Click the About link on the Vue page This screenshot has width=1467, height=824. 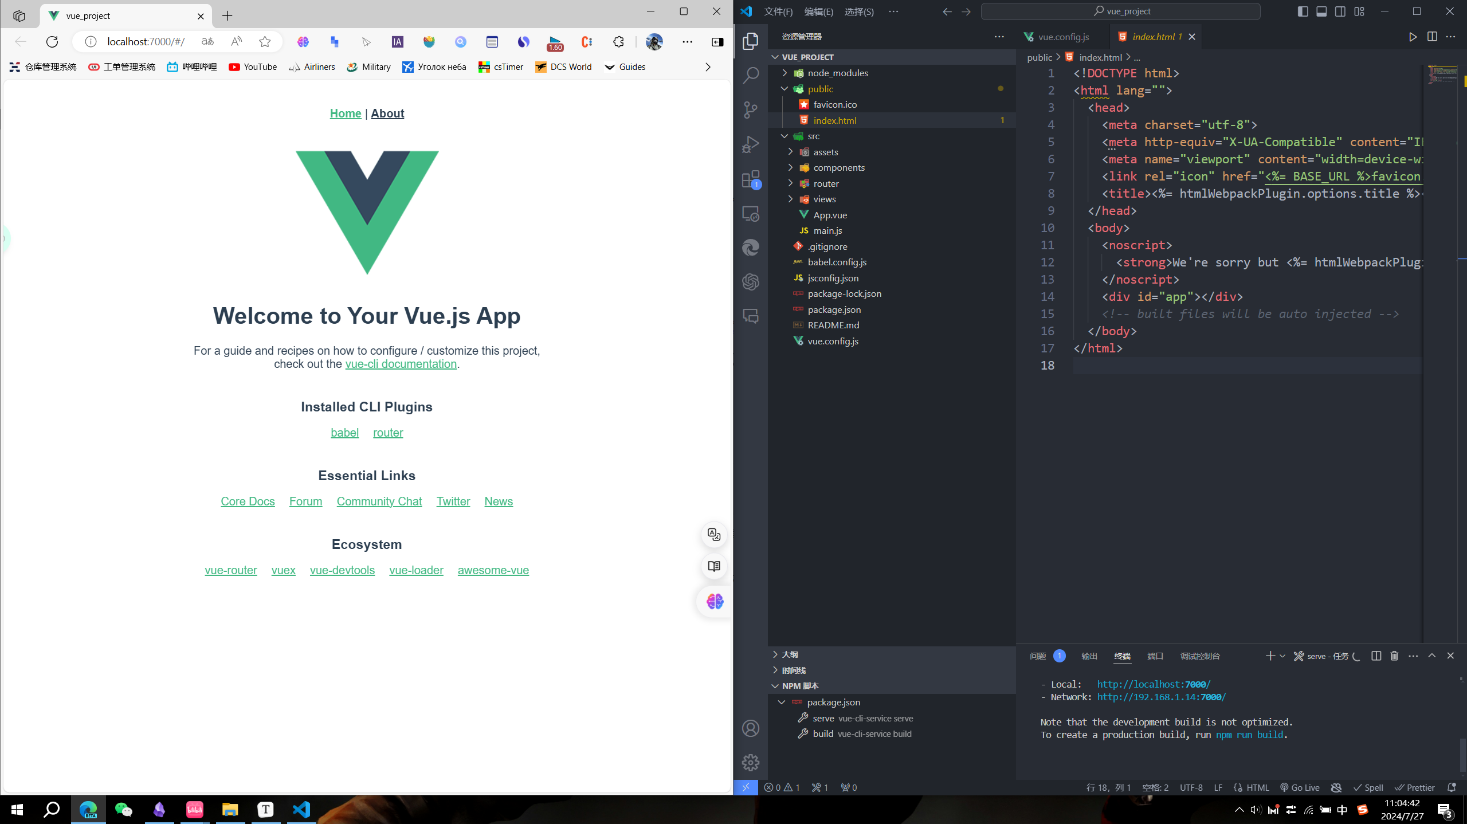(x=387, y=113)
